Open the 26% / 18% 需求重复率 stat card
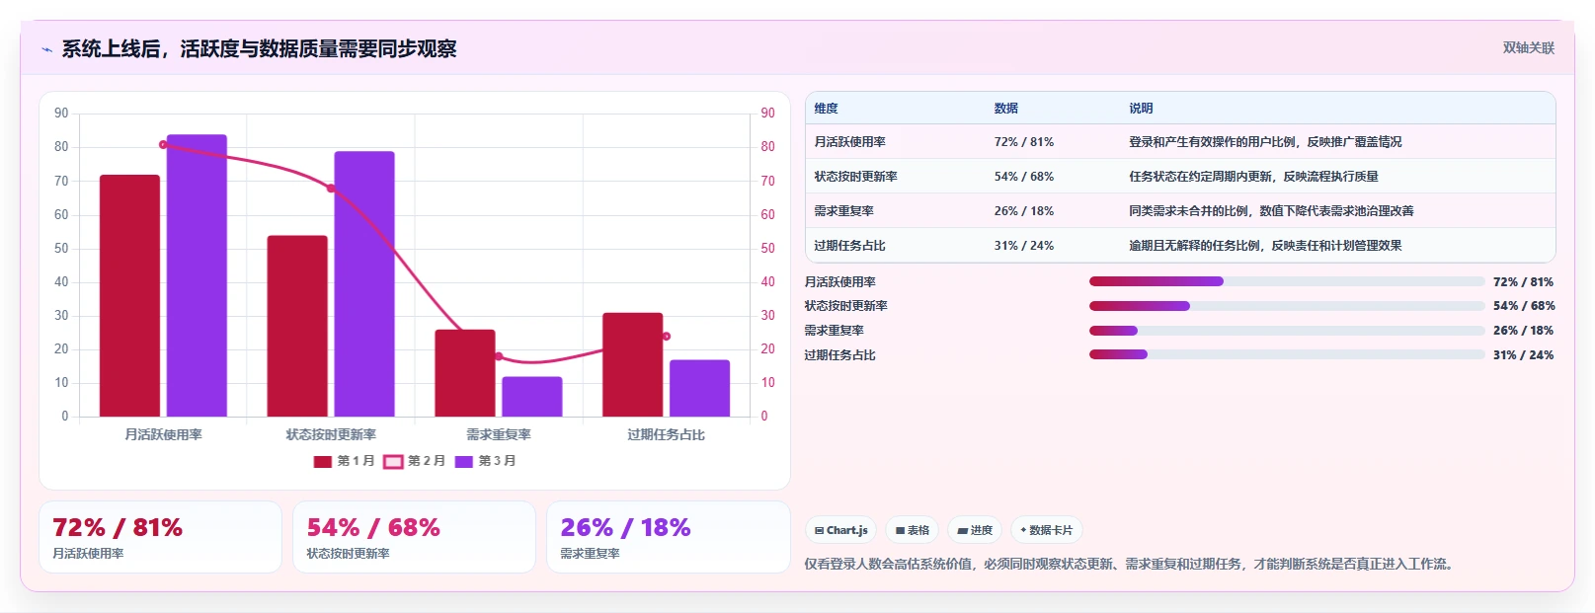This screenshot has width=1595, height=613. pyautogui.click(x=669, y=537)
